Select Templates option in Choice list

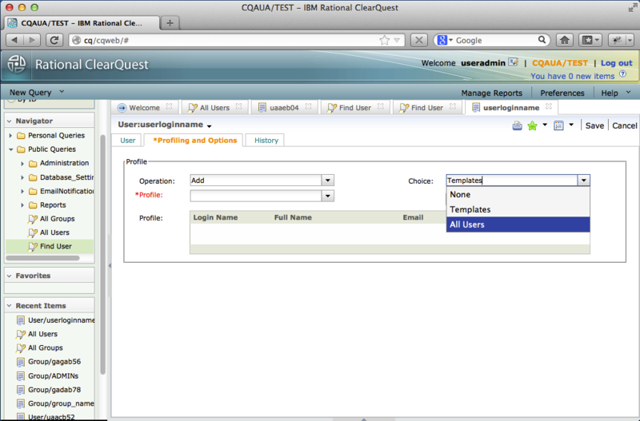pyautogui.click(x=518, y=209)
